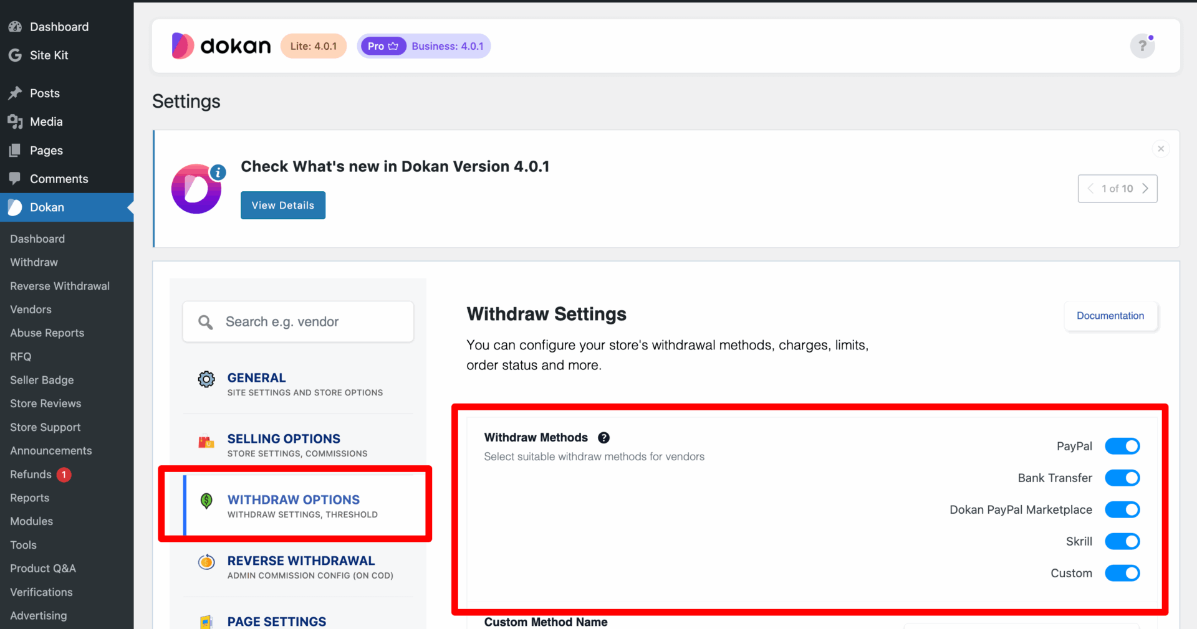
Task: Click the Site Kit Google icon
Action: 15,55
